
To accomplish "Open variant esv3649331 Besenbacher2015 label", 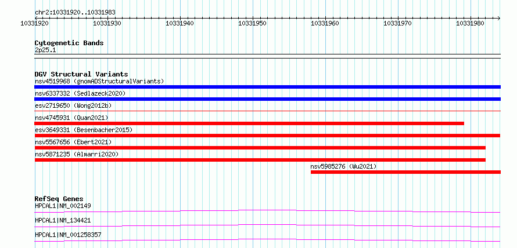I will 84,130.
